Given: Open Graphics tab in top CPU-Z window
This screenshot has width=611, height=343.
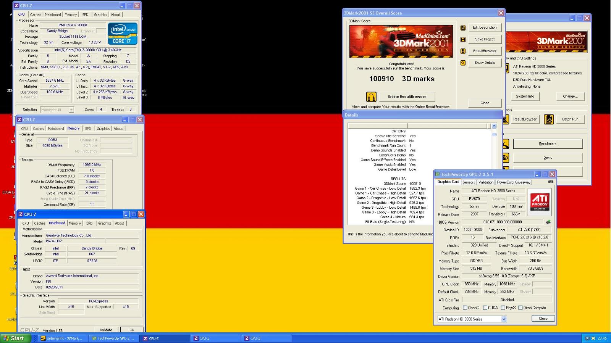Looking at the screenshot, I should [100, 15].
